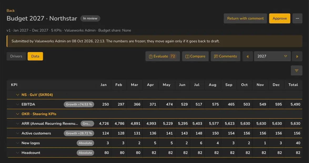
Task: Go back via the Back link
Action: pos(11,11)
